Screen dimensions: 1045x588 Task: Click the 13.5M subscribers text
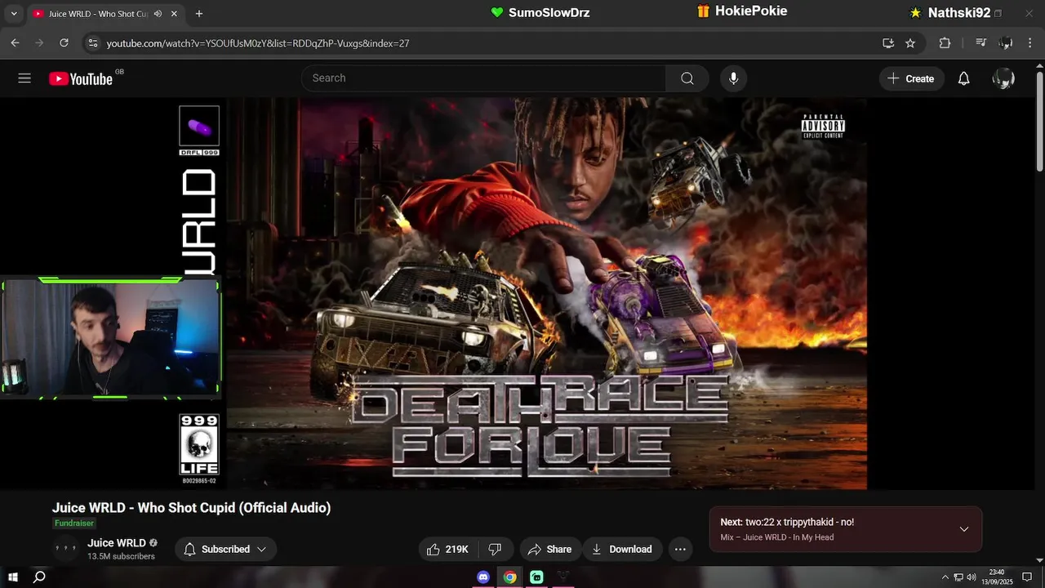pyautogui.click(x=121, y=557)
